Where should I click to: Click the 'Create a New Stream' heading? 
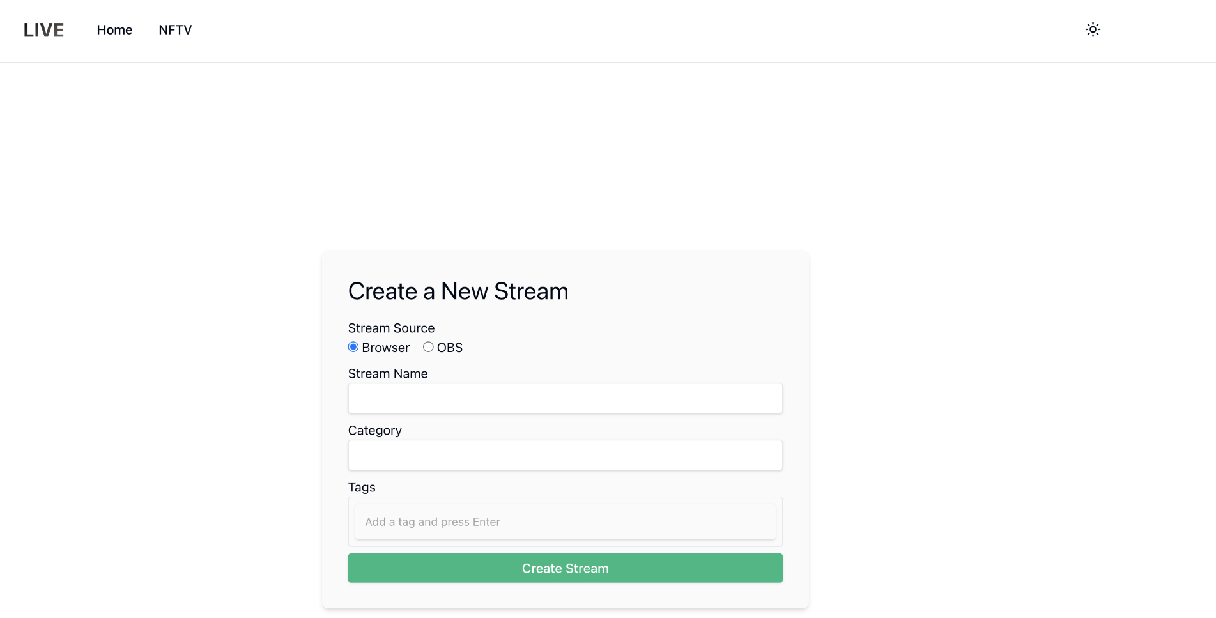458,291
